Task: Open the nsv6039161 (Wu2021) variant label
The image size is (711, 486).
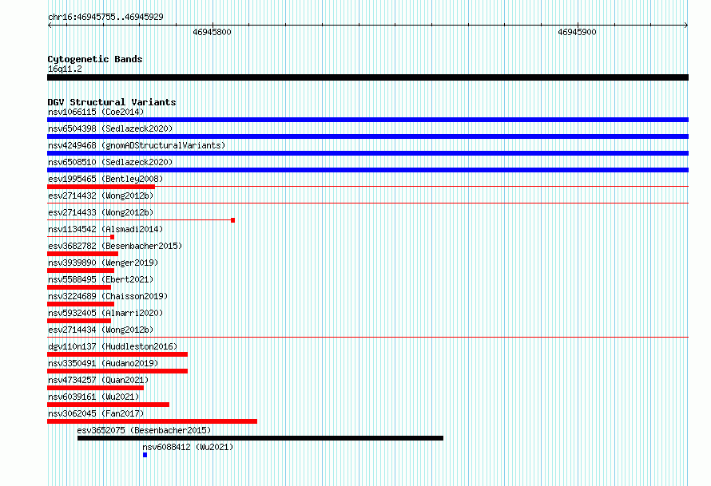Action: pyautogui.click(x=93, y=397)
